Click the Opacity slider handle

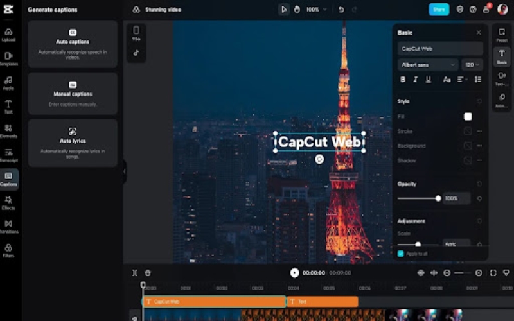tap(438, 198)
